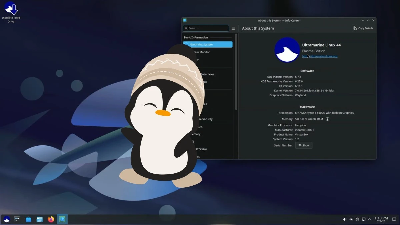The height and width of the screenshot is (225, 400).
Task: Click the 1:10 PM clock in the panel
Action: (x=381, y=219)
